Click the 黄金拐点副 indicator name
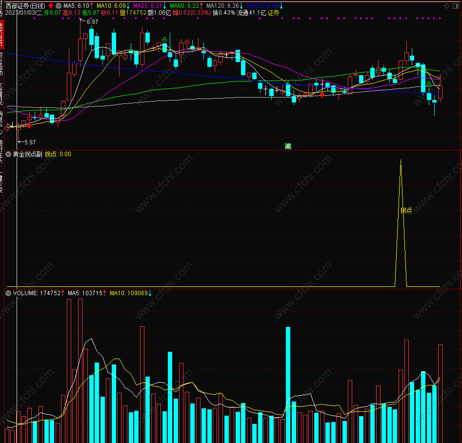 [28, 154]
